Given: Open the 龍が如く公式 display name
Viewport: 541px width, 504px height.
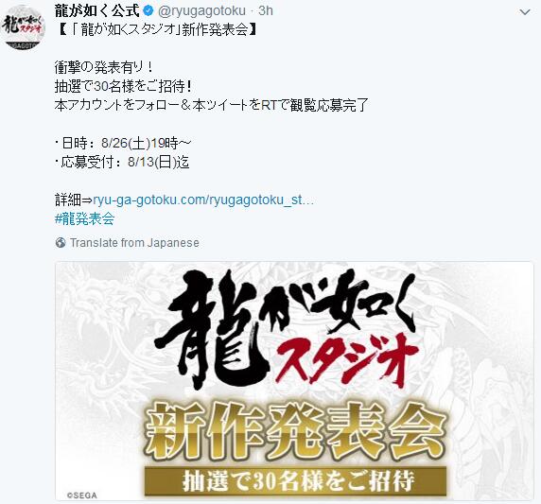Looking at the screenshot, I should [97, 11].
